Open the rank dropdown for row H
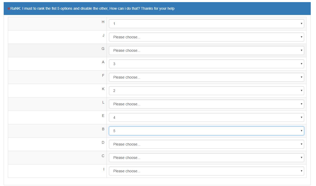Viewport: 316px width, 186px height. pyautogui.click(x=206, y=24)
